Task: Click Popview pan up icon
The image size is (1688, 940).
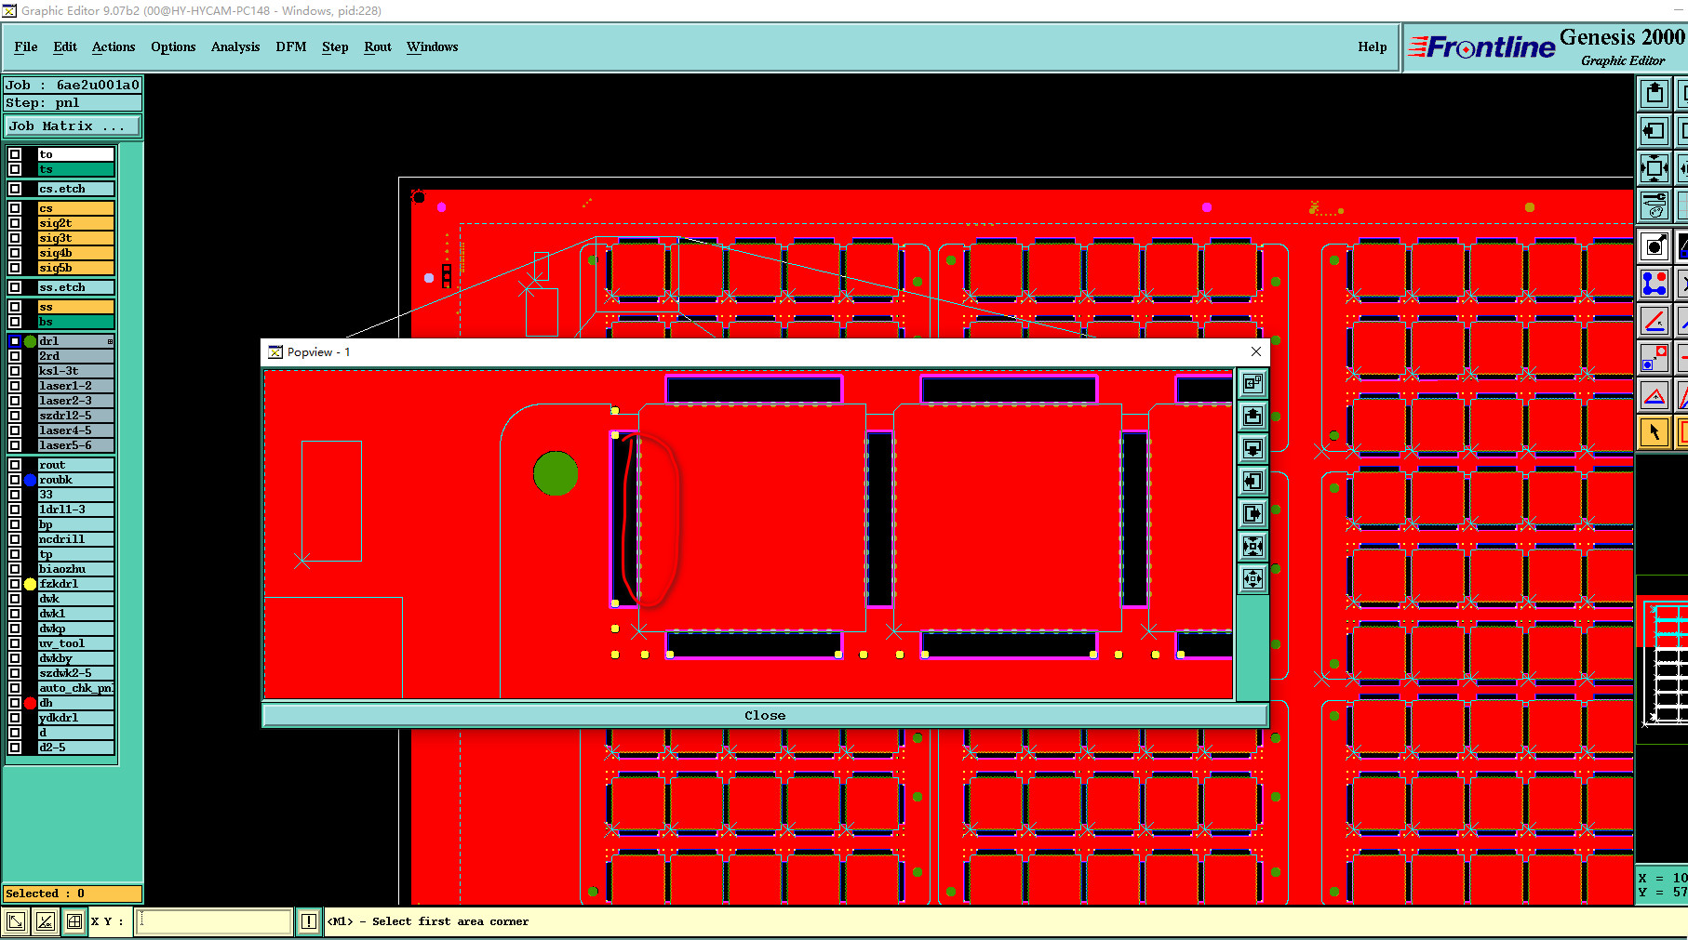Action: [x=1253, y=416]
